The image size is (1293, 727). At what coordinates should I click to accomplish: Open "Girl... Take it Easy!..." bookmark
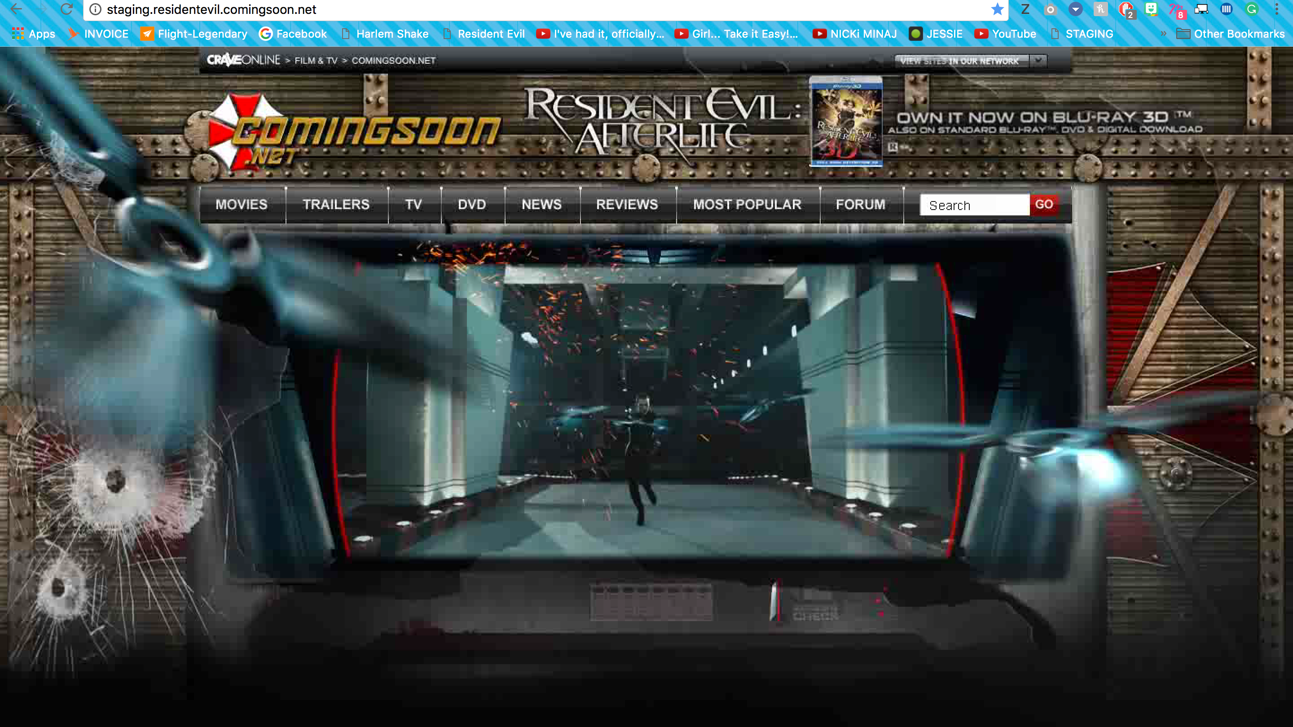tap(736, 34)
